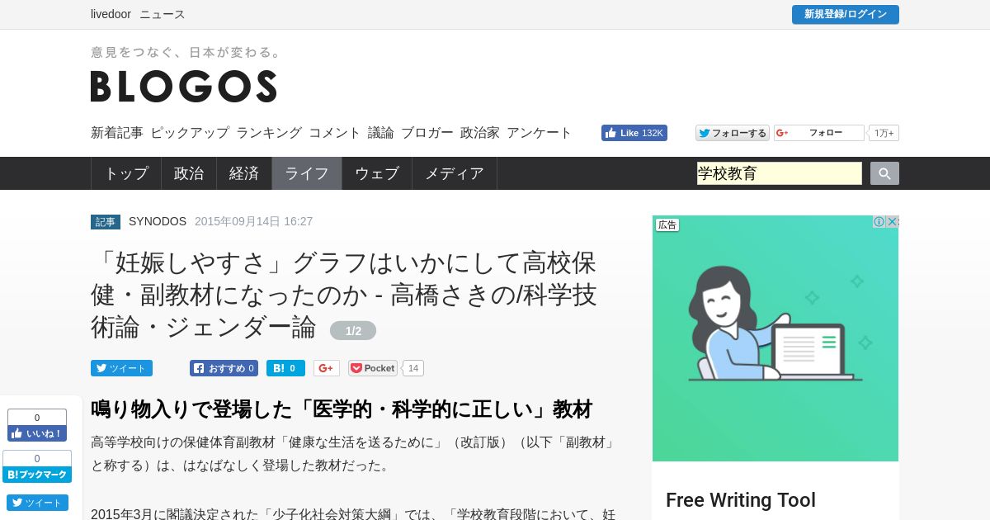
Task: Open the ライフ tab in navigation
Action: 307,173
